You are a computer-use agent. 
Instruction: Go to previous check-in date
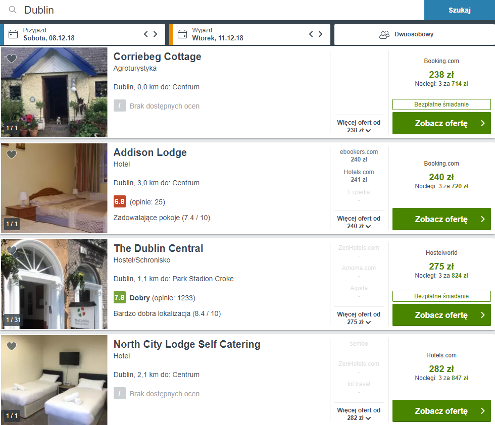146,34
